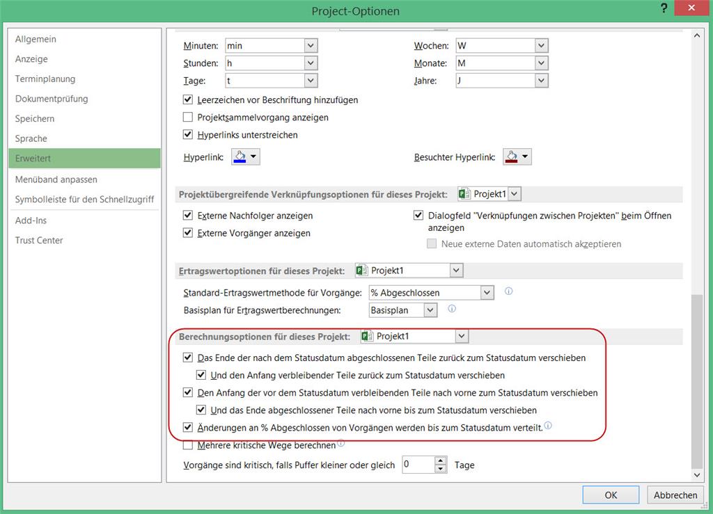Decrease critical slack Tage spinner down
The width and height of the screenshot is (713, 514).
(440, 469)
